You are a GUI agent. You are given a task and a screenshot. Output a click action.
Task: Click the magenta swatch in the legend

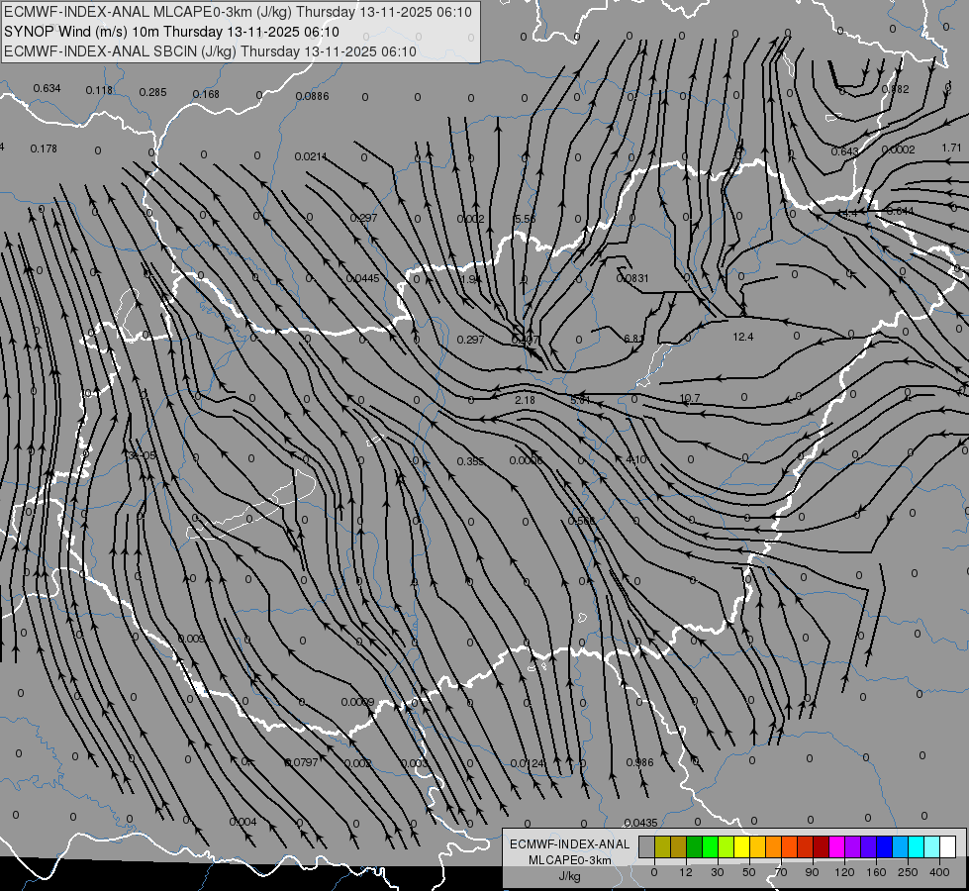pos(836,846)
